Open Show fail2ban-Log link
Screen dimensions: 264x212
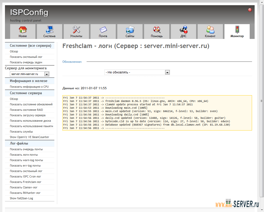point(21,199)
